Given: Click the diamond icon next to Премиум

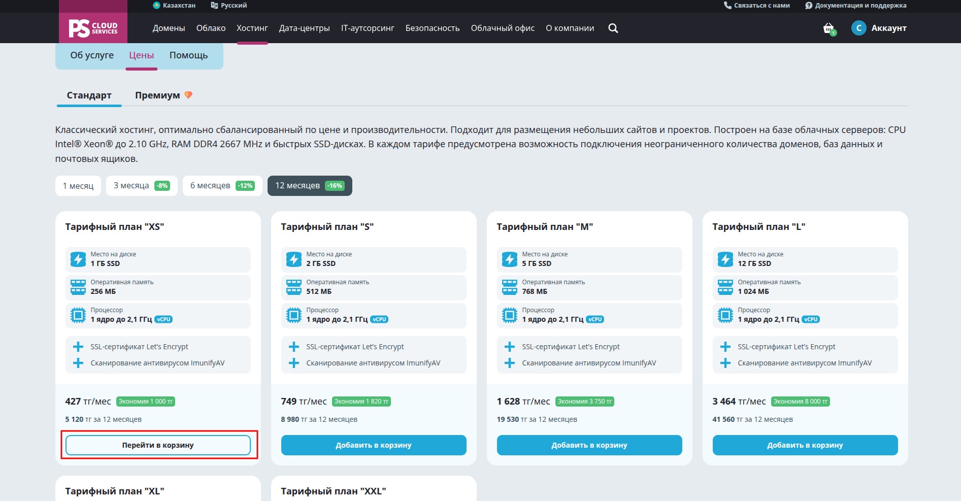Looking at the screenshot, I should point(188,95).
